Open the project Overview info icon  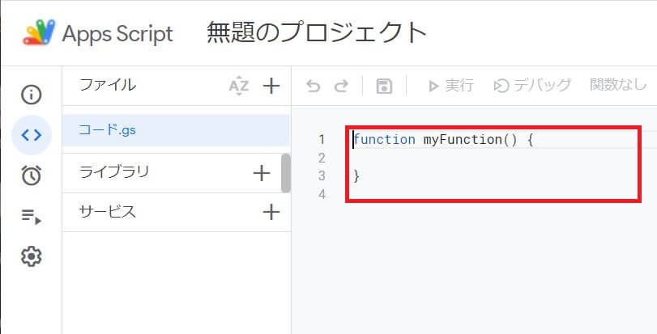(x=32, y=95)
